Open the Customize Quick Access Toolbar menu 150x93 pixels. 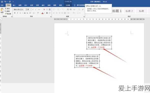(x=13, y=2)
